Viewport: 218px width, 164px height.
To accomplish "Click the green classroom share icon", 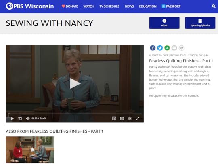I will [x=167, y=48].
